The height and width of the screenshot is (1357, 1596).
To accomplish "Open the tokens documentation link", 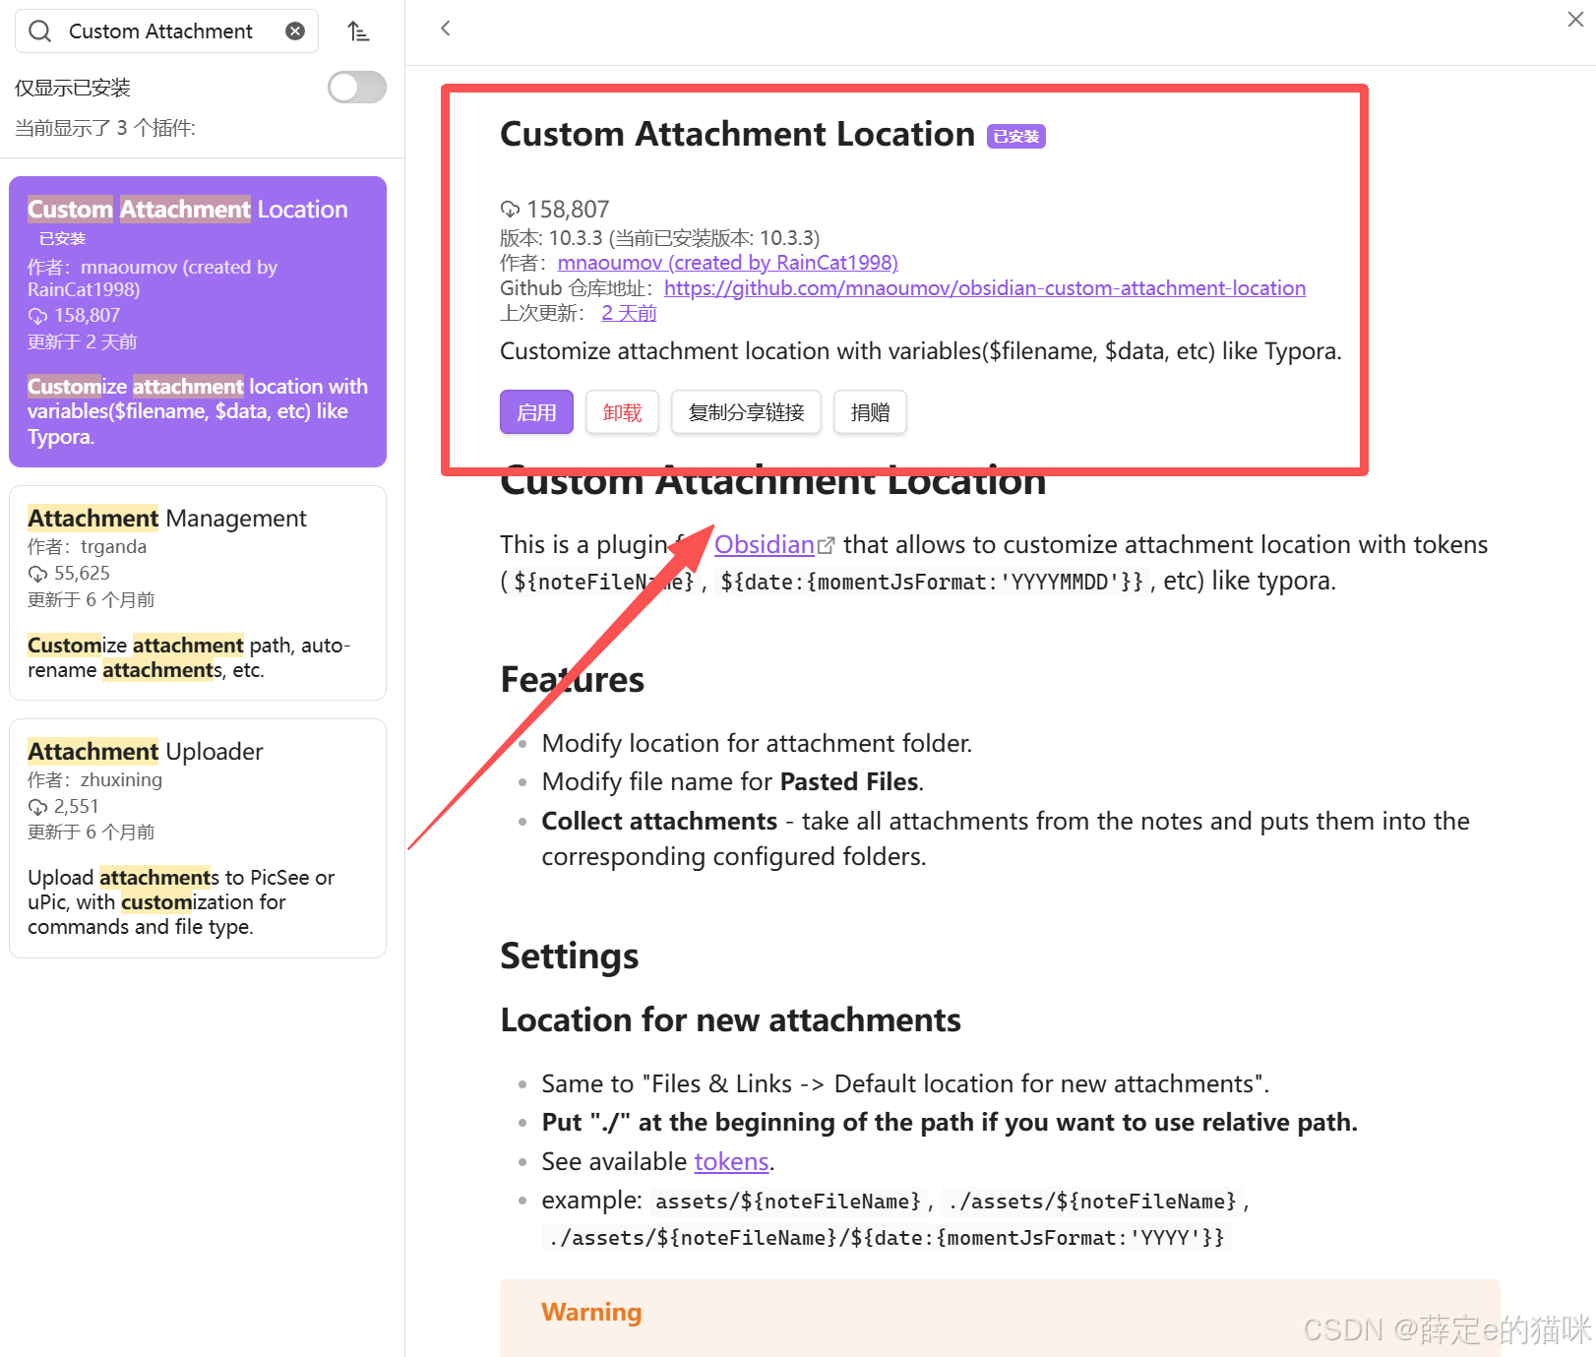I will coord(731,1161).
